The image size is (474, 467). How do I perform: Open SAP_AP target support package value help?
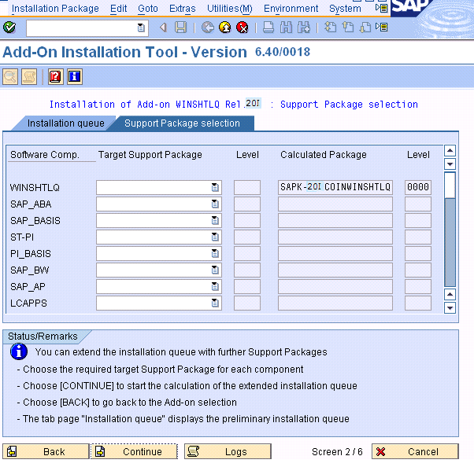pos(215,286)
